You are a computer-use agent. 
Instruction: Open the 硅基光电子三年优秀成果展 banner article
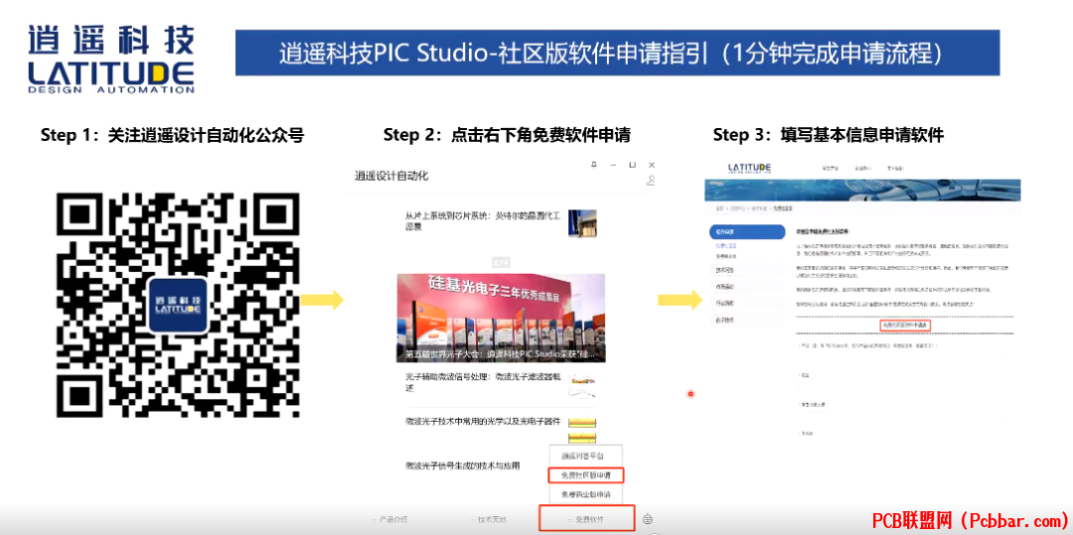pos(500,318)
